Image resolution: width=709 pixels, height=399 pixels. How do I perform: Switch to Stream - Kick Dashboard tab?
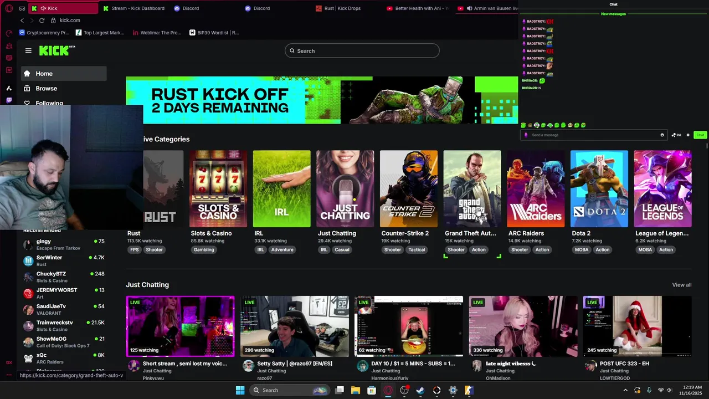[134, 8]
